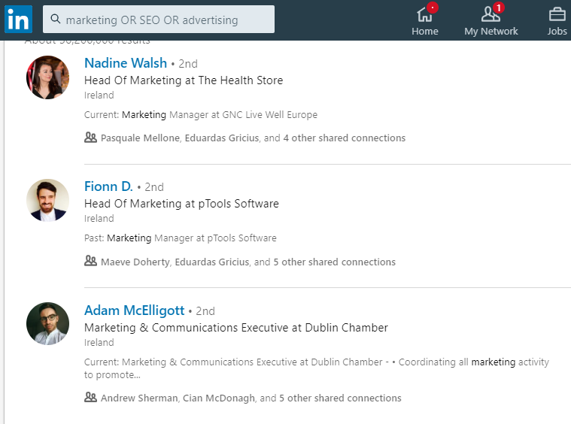Click 'Head Of Marketing at pTools Software'
This screenshot has height=424, width=571.
(181, 204)
